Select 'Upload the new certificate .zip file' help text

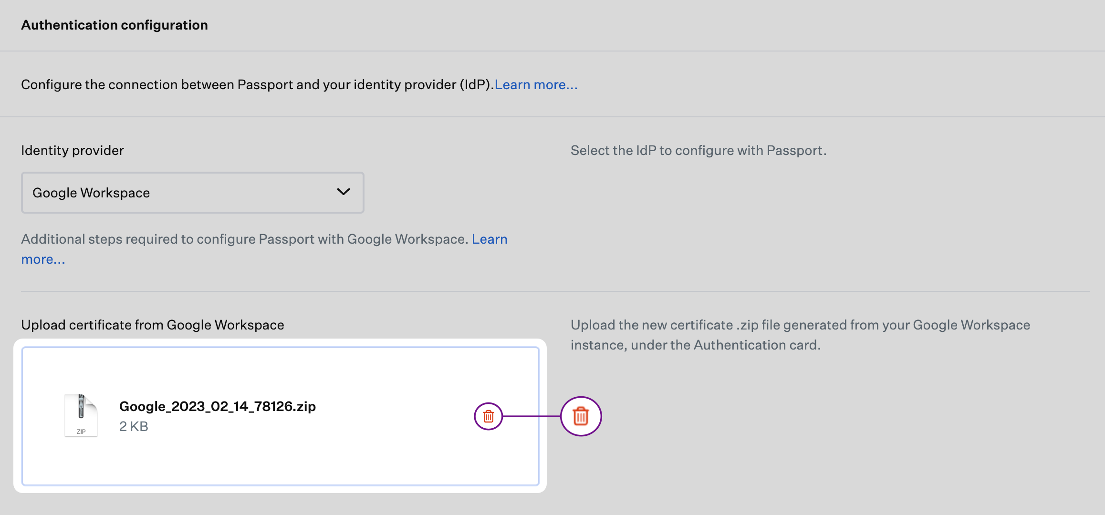[801, 335]
